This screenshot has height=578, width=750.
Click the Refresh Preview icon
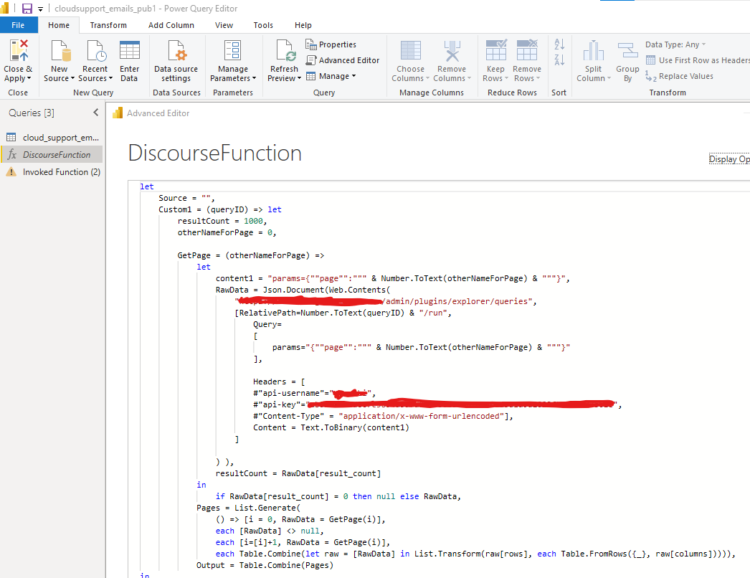click(286, 51)
